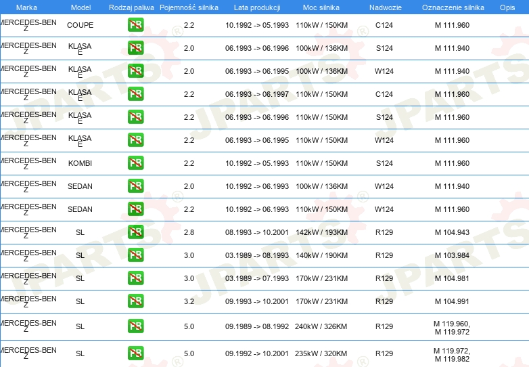Screen dimensions: 529x367
Task: Click the fuel icon for SL M 104.981 row
Action: (135, 278)
